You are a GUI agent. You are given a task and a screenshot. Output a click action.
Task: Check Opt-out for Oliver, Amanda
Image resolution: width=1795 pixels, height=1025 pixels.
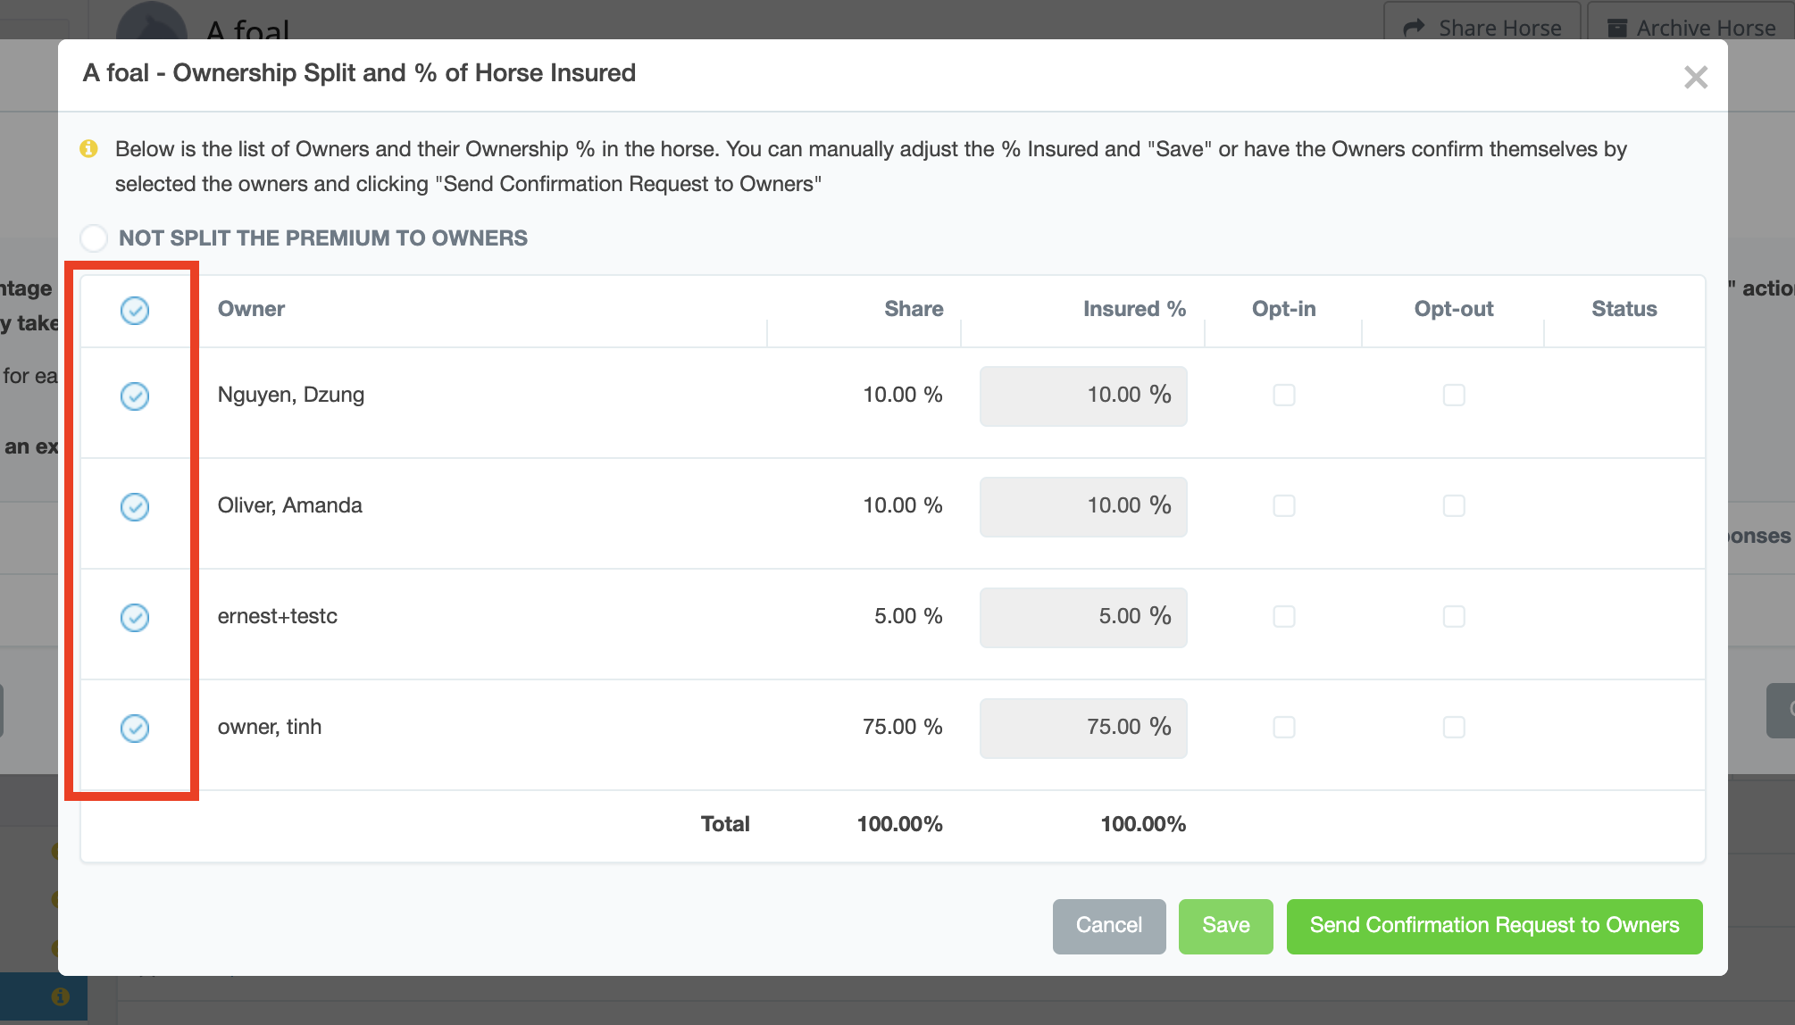[1454, 506]
